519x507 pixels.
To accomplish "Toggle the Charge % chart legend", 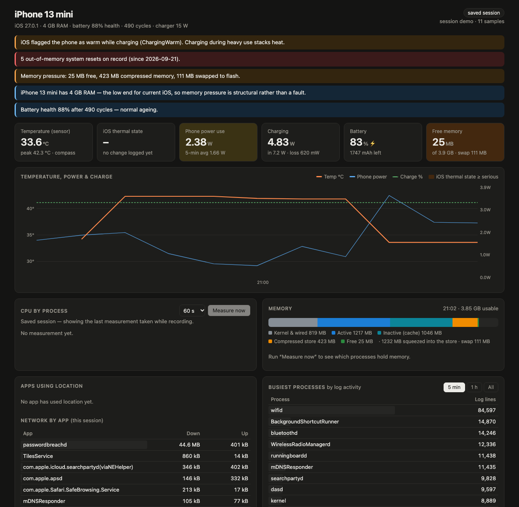I will [407, 177].
